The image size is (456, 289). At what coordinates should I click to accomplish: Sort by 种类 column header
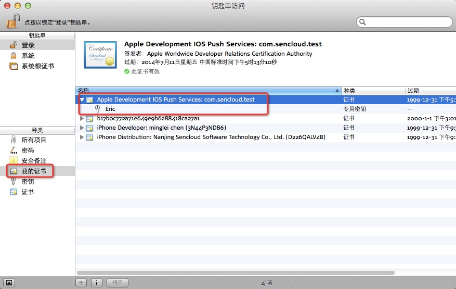pyautogui.click(x=373, y=90)
